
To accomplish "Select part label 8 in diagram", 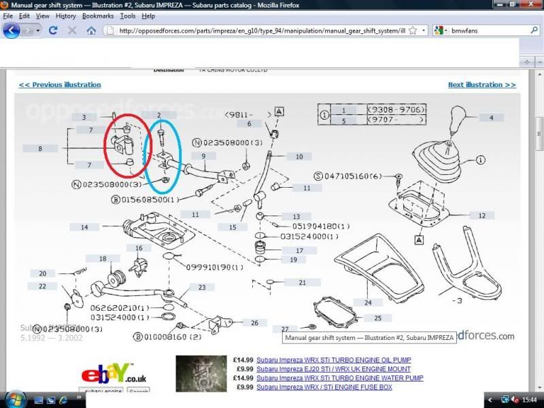I will click(40, 148).
